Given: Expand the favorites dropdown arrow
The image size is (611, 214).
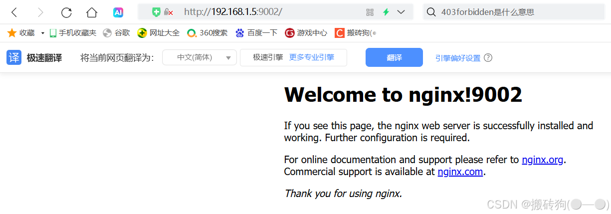Looking at the screenshot, I should (42, 33).
